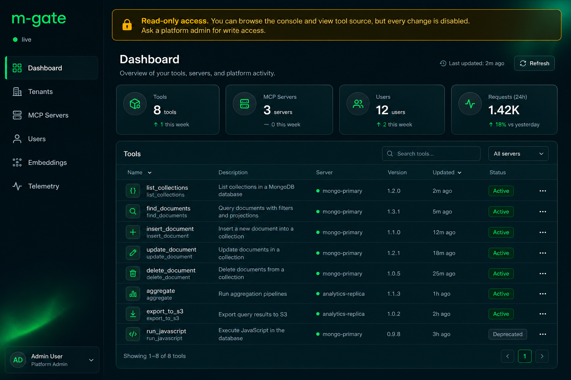The height and width of the screenshot is (380, 571).
Task: Click the bar chart icon for aggregate
Action: tap(133, 294)
